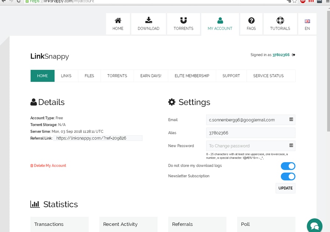Viewport: 330px width, 232px height.
Task: Select the My Account person icon
Action: [x=220, y=21]
